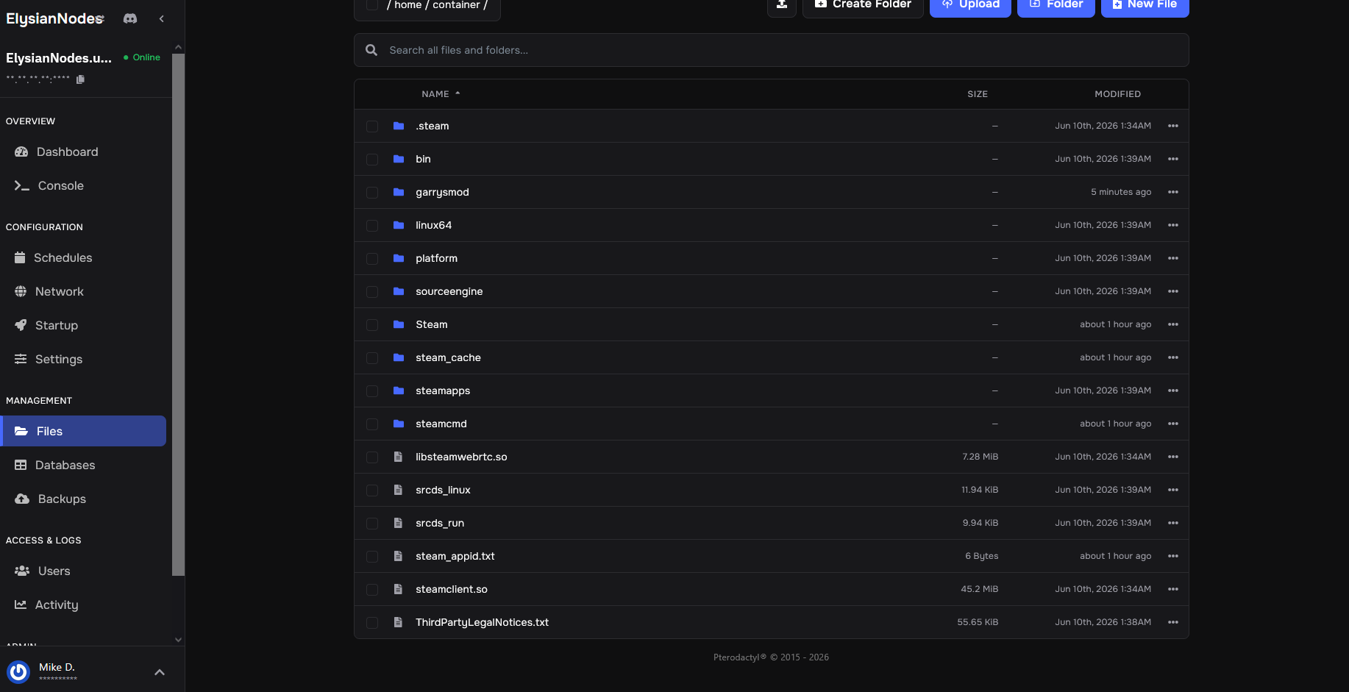This screenshot has width=1349, height=692.
Task: Check the steamclient.so file checkbox
Action: 372,590
